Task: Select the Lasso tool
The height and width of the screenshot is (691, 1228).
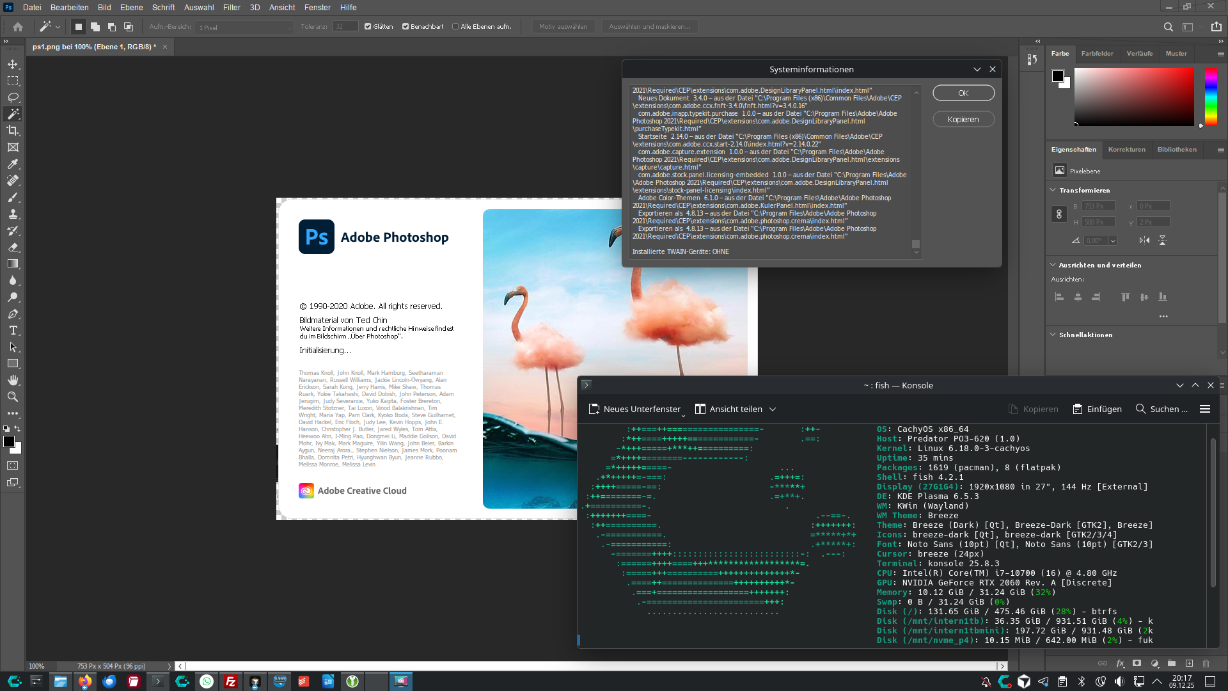Action: 12,97
